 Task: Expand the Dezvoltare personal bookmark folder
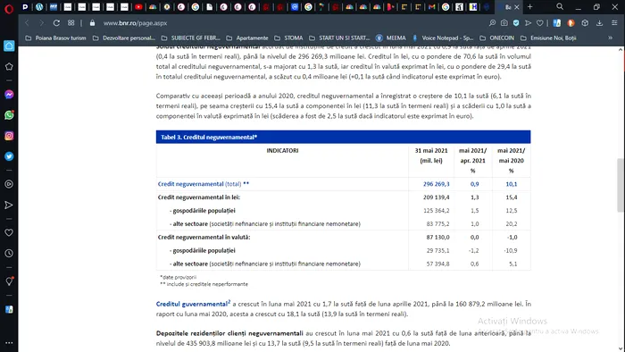click(x=124, y=38)
